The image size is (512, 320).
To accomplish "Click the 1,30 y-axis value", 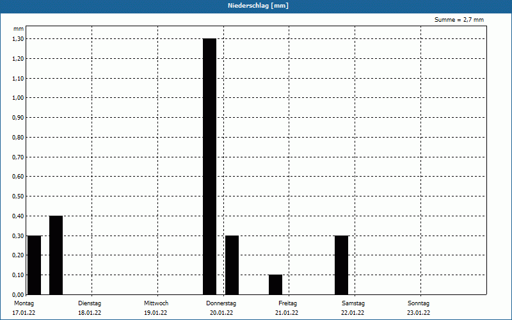I will (x=18, y=39).
